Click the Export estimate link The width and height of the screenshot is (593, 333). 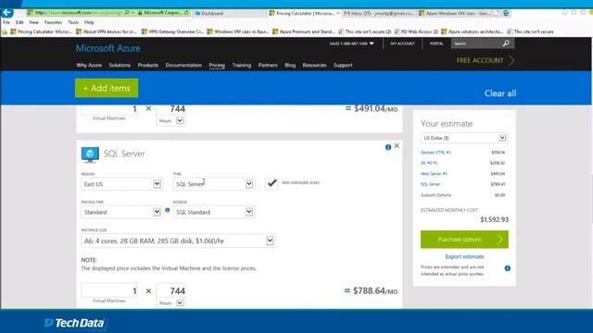[x=464, y=257]
